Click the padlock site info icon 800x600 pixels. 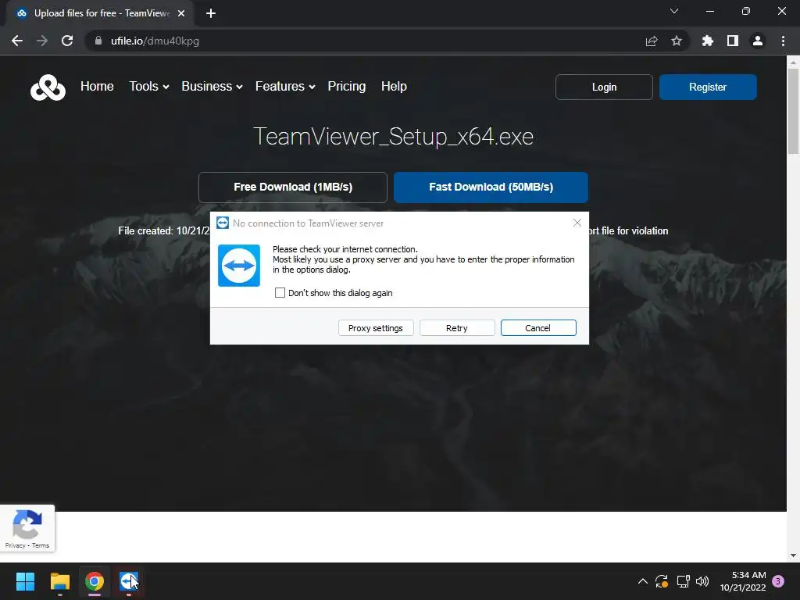(x=98, y=41)
